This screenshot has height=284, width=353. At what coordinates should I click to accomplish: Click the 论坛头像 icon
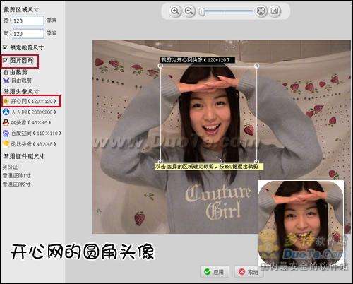[x=6, y=143]
